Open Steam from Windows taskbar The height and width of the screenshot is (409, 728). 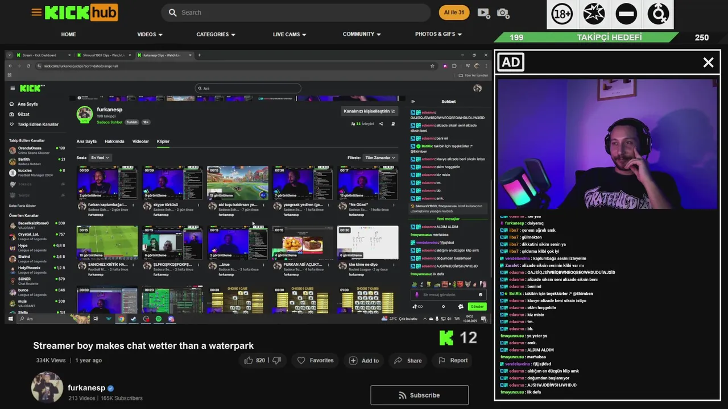[134, 319]
